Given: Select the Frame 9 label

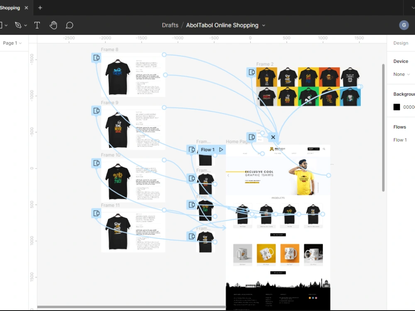Looking at the screenshot, I should point(110,102).
